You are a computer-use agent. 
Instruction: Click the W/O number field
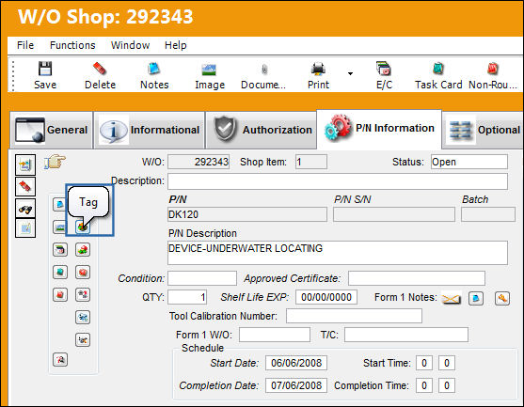pos(198,162)
